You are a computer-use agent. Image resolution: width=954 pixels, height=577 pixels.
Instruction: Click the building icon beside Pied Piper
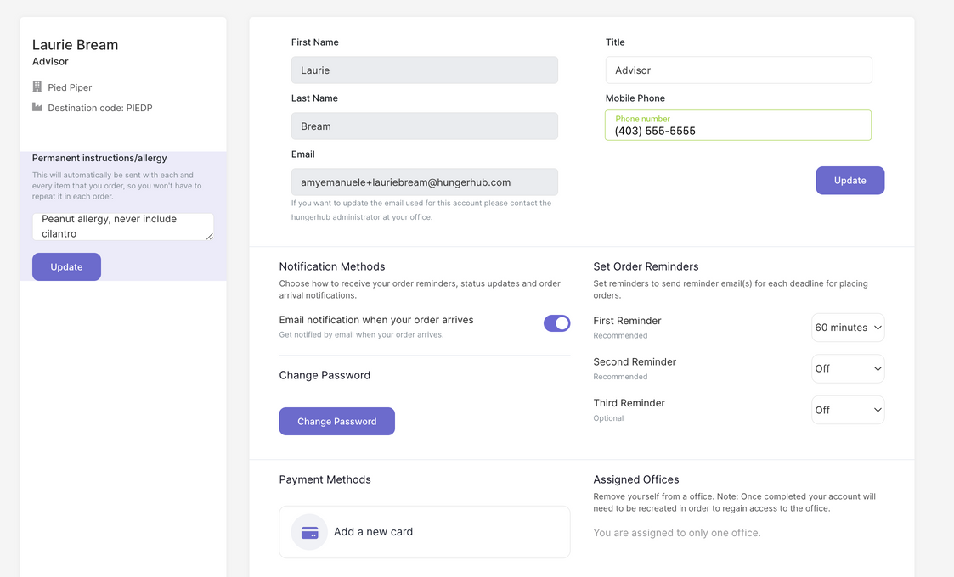[x=37, y=87]
